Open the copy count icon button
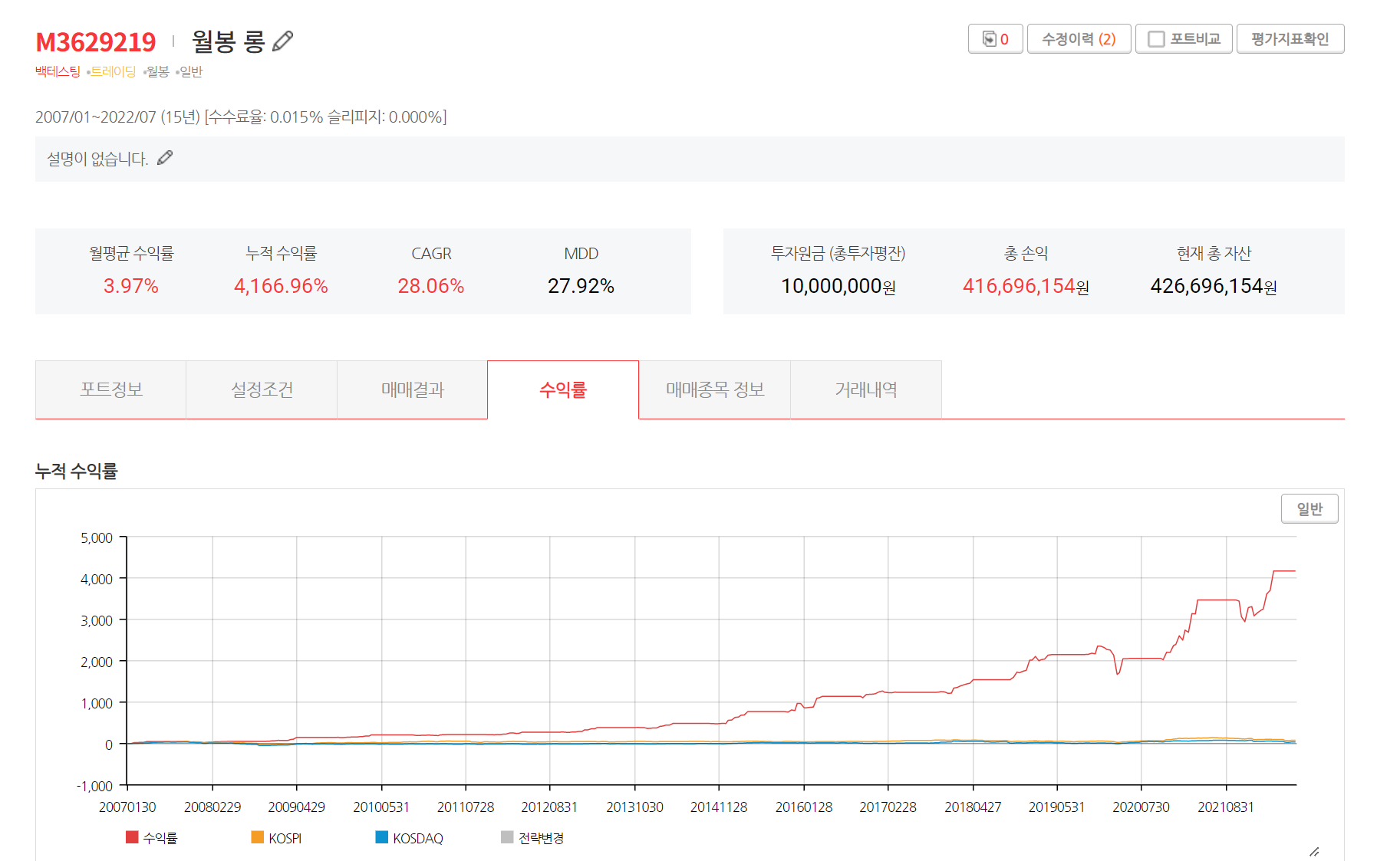The width and height of the screenshot is (1377, 861). pos(995,39)
